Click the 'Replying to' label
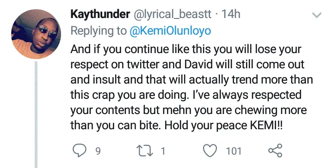 (x=99, y=31)
